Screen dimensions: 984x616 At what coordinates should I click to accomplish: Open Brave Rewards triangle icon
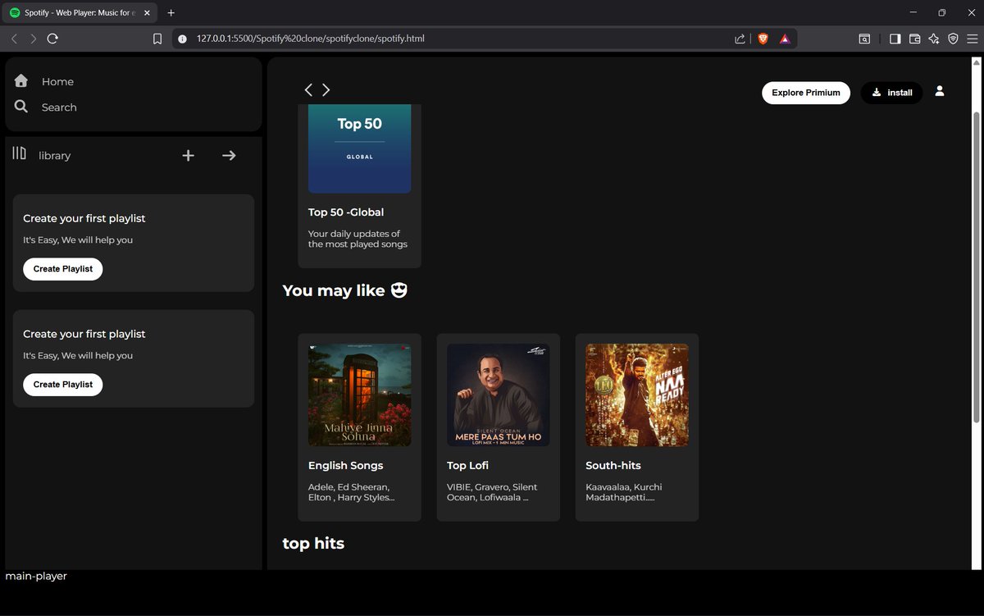tap(785, 39)
